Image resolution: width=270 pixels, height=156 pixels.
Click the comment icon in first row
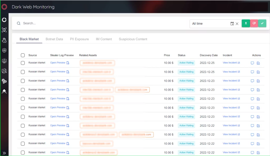click(x=252, y=63)
